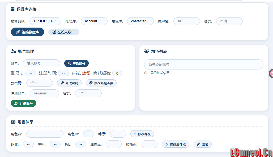Focus the 新密码 new password field
The image size is (273, 157).
pyautogui.click(x=40, y=83)
